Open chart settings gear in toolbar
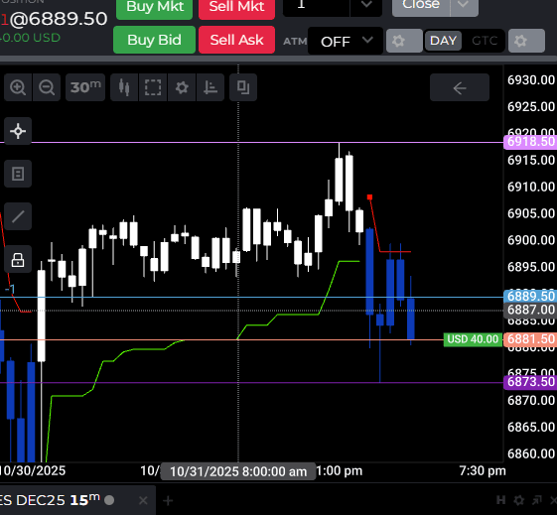557x515 pixels. [182, 87]
